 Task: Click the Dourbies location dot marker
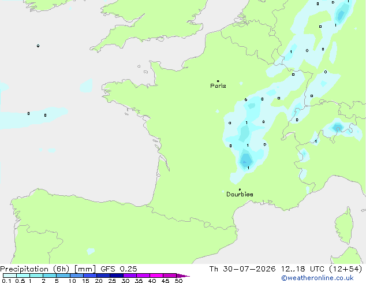point(240,189)
